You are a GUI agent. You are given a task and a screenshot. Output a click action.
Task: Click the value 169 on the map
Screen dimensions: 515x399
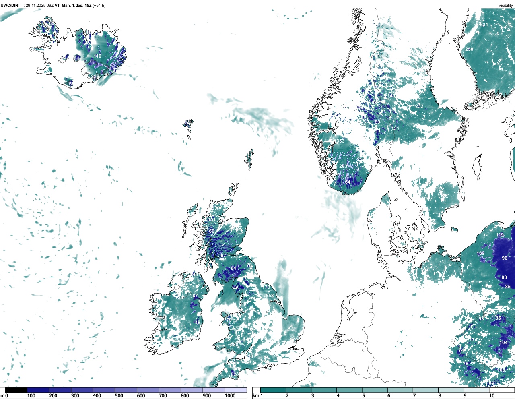481,254
